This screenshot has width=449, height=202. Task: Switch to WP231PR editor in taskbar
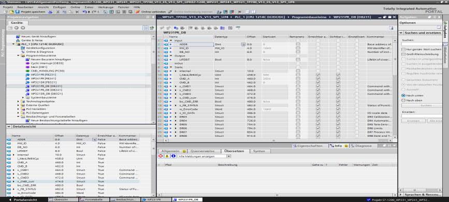tap(155, 199)
